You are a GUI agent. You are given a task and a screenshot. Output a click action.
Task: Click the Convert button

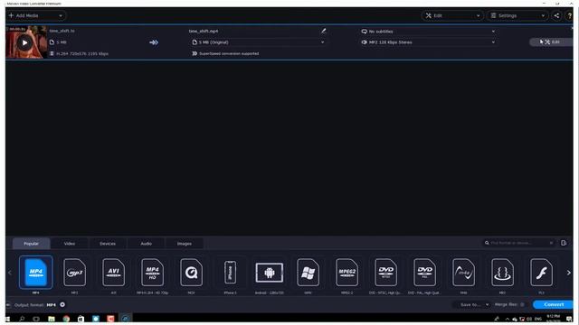[x=553, y=304]
